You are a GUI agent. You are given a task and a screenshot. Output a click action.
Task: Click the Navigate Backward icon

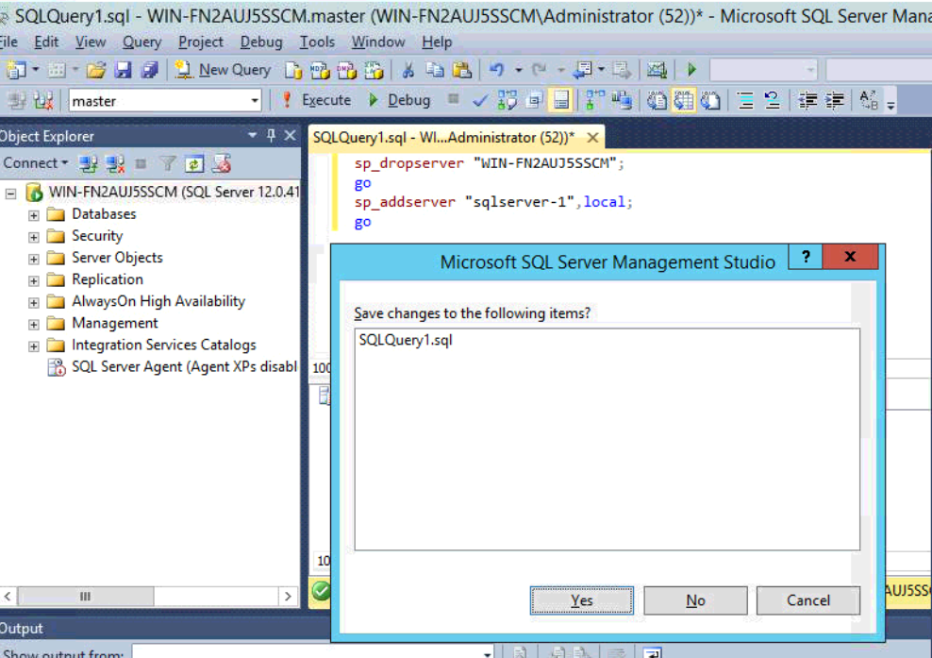(583, 70)
